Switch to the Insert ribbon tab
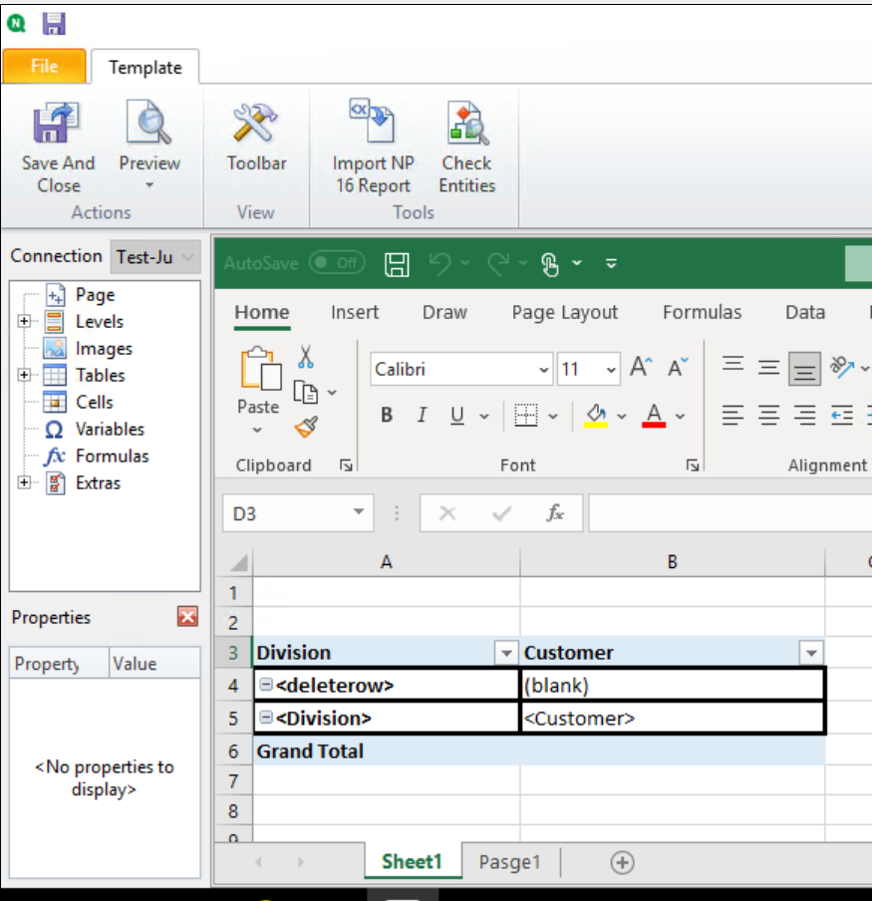This screenshot has height=901, width=872. 355,312
